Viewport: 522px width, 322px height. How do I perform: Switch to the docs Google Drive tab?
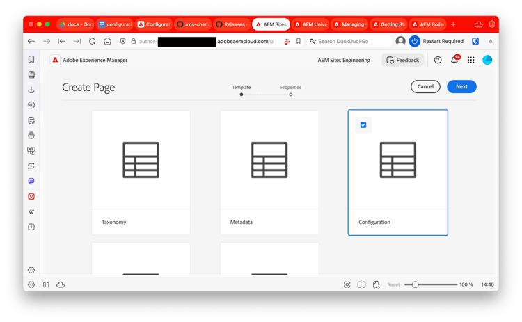(x=76, y=24)
